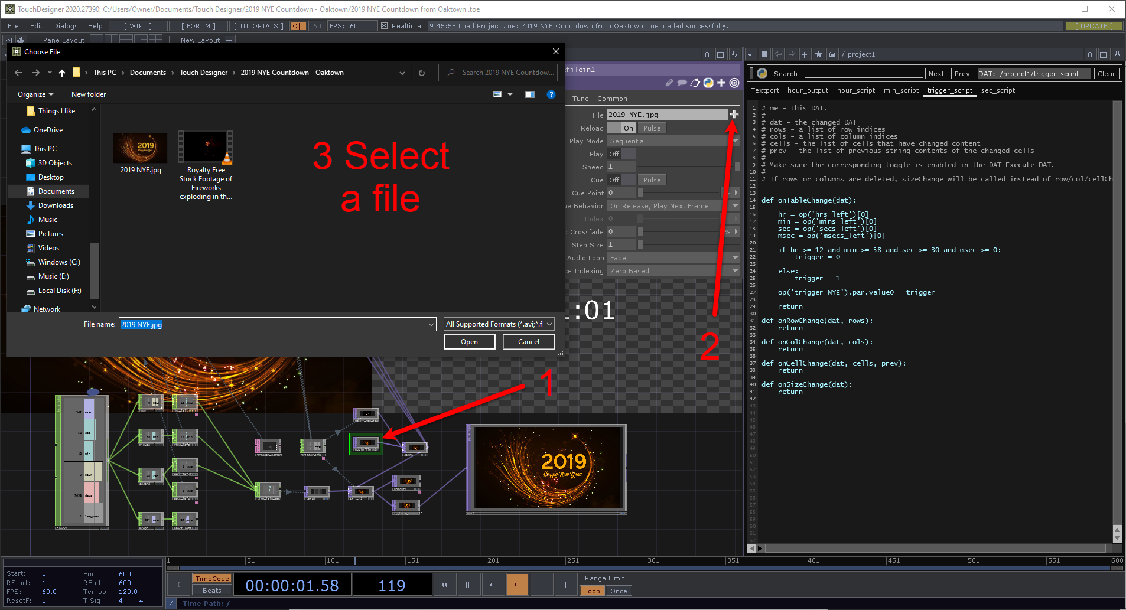Expand the Organize menu
The image size is (1126, 610).
pyautogui.click(x=35, y=94)
